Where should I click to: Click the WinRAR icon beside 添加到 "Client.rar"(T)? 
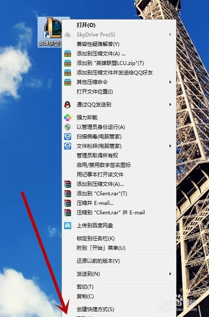tap(67, 193)
